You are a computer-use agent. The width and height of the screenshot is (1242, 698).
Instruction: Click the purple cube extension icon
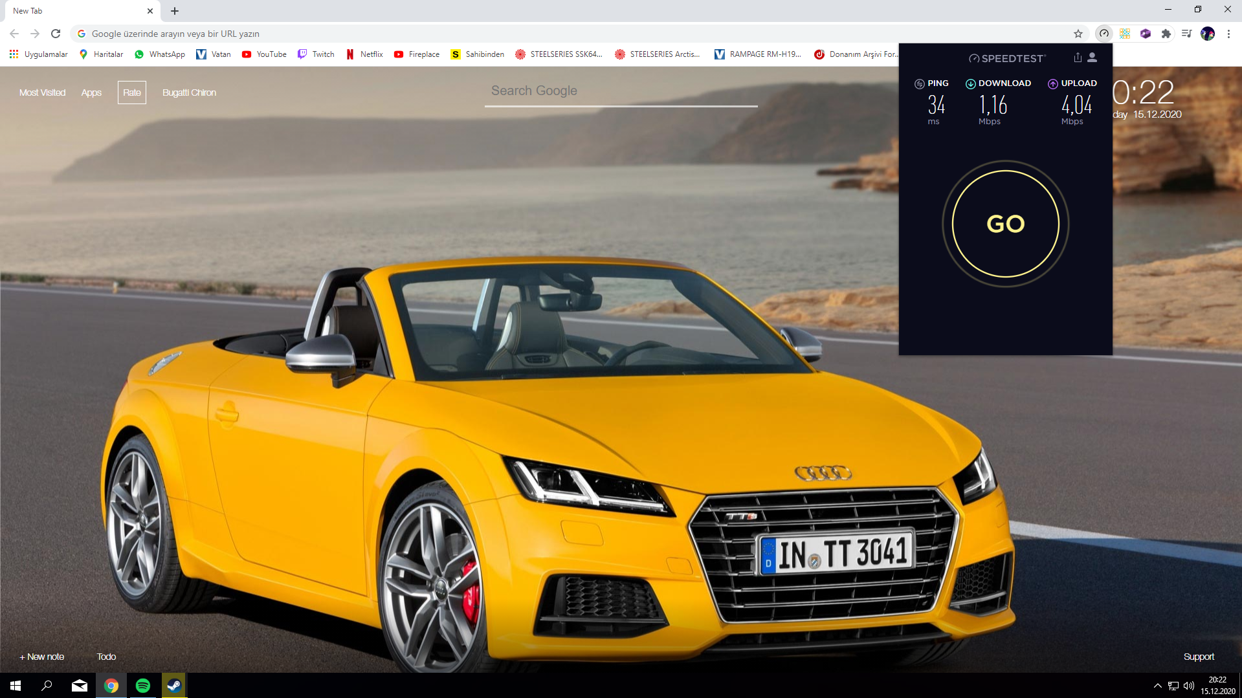tap(1146, 34)
